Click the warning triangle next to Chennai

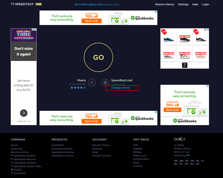[x=124, y=84]
